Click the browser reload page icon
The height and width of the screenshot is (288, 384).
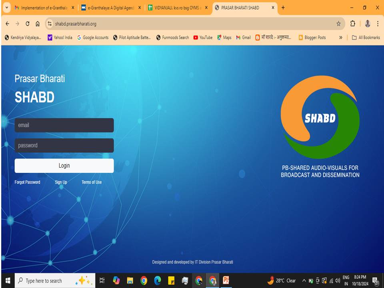[x=28, y=24]
